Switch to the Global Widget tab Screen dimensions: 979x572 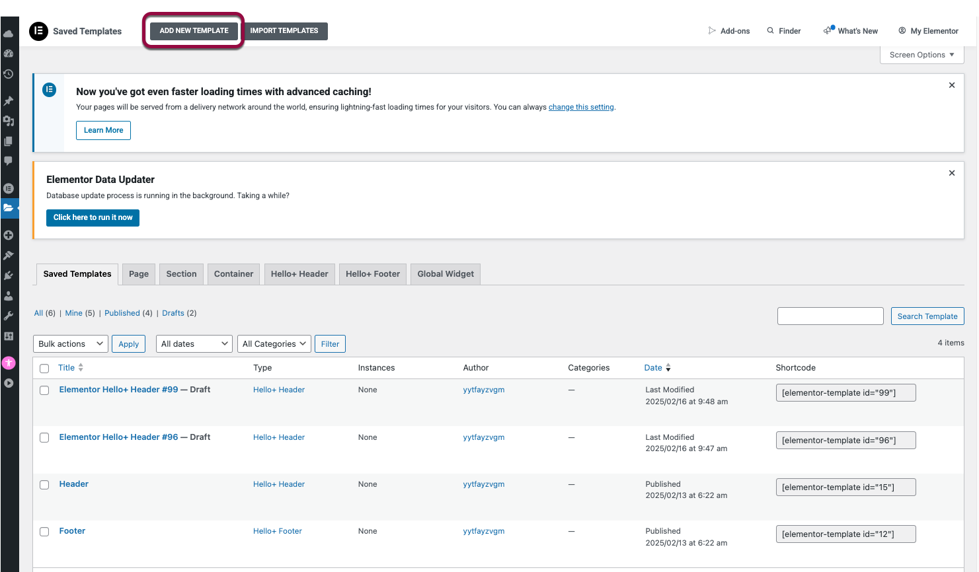tap(446, 274)
